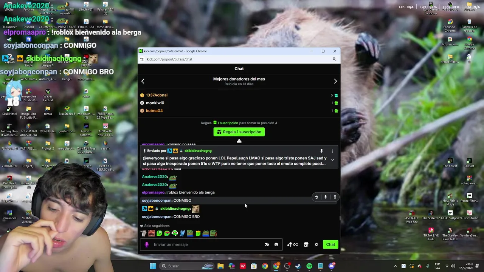Image resolution: width=484 pixels, height=272 pixels.
Task: Open Spotify from taskbar
Action: click(309, 266)
